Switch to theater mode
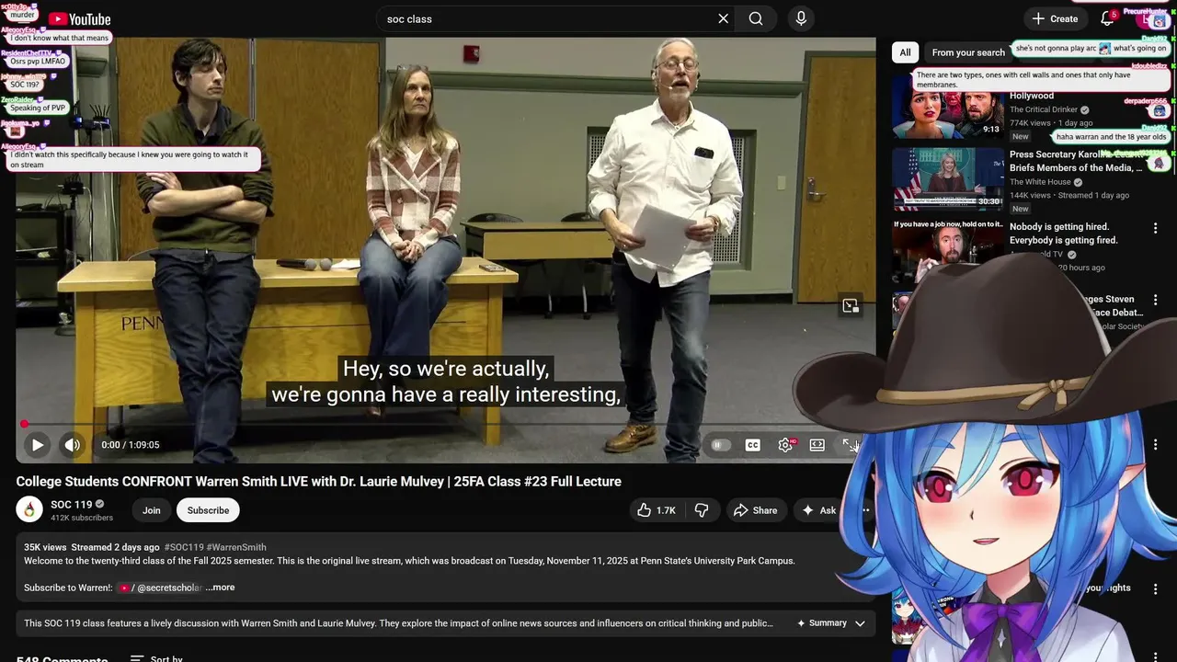1177x662 pixels. tap(817, 445)
